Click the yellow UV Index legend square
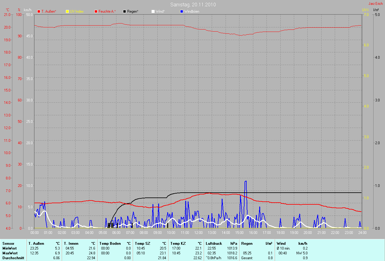This screenshot has height=261, width=385. pyautogui.click(x=67, y=11)
